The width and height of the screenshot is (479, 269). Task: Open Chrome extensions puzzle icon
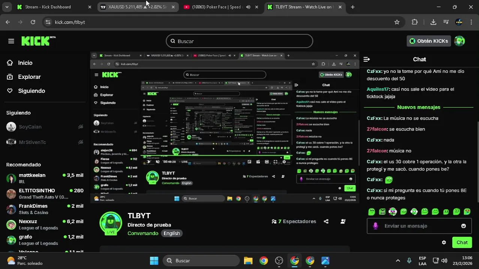[415, 22]
